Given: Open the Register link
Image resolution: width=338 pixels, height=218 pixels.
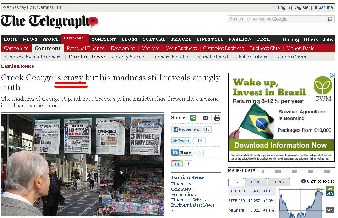Looking at the screenshot, I should pos(301,7).
